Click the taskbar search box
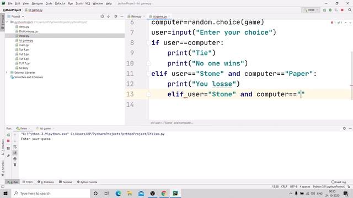The width and height of the screenshot is (353, 198). (51, 193)
